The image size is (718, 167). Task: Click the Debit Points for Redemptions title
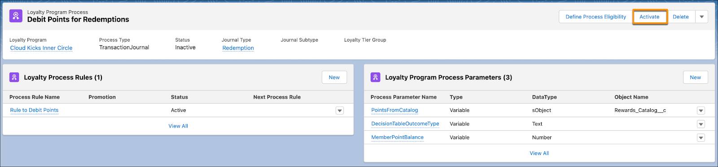pyautogui.click(x=78, y=20)
